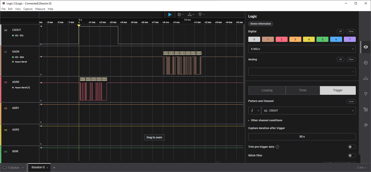Expand the analyzer toolbar dropdown chevron
The height and width of the screenshot is (172, 371).
[x=183, y=14]
